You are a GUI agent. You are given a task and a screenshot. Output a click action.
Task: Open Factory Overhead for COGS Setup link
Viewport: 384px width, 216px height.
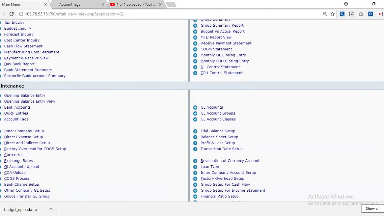[x=35, y=149]
